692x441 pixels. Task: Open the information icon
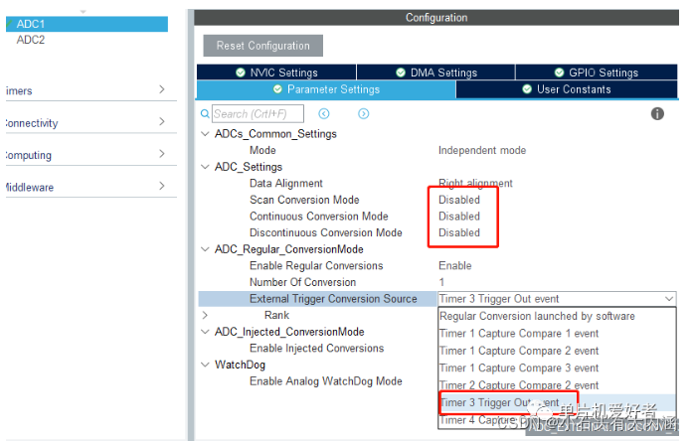657,114
